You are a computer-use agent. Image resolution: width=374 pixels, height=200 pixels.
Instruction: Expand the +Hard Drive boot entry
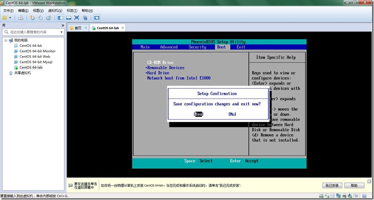(x=157, y=73)
